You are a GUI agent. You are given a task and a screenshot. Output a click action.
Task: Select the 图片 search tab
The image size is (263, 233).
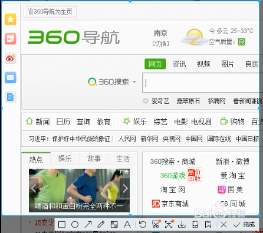(x=228, y=64)
